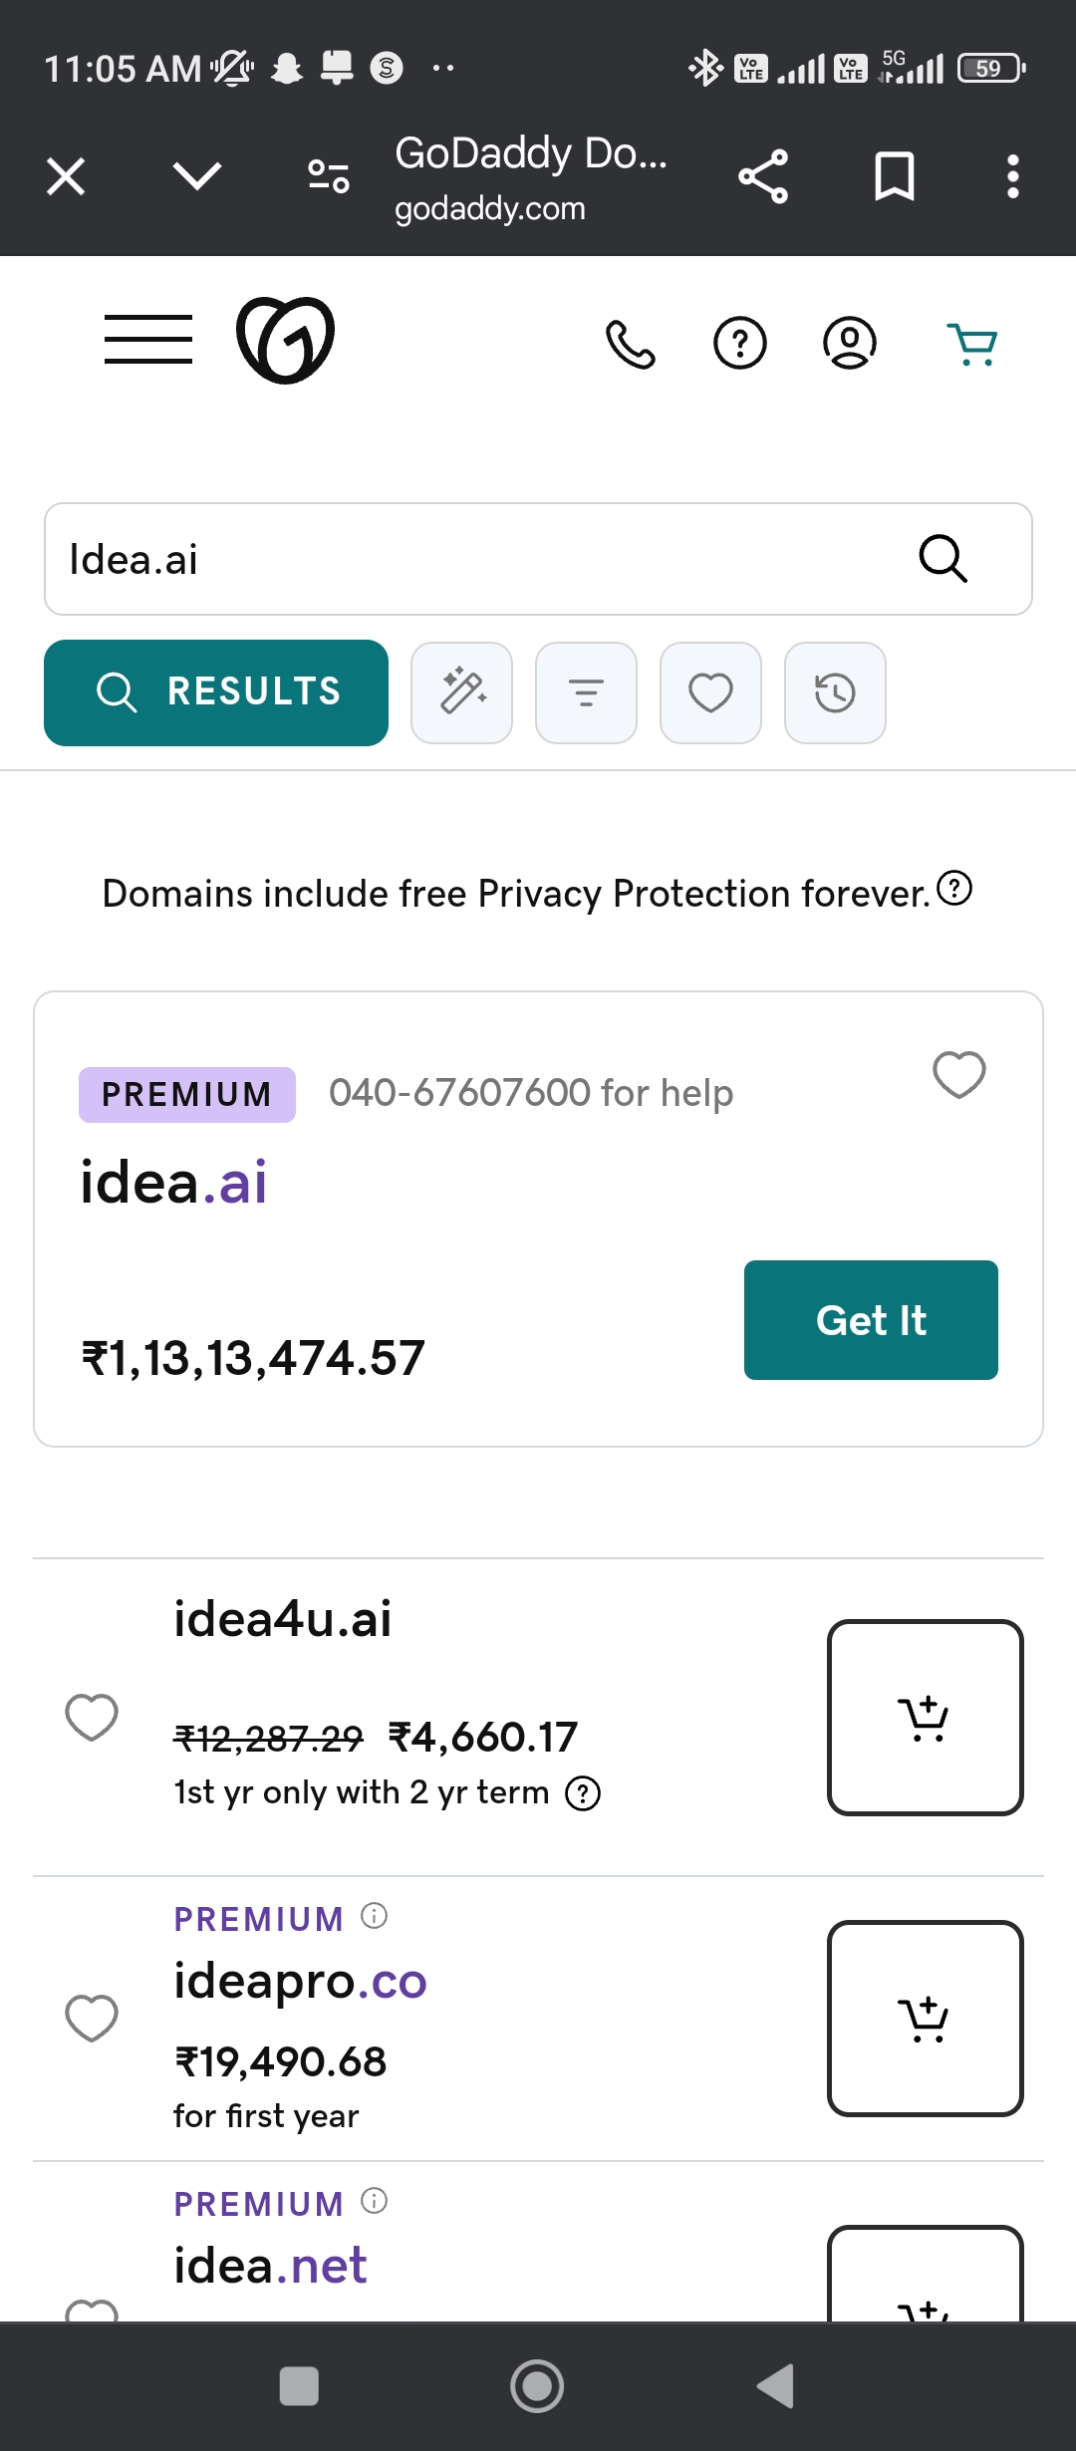This screenshot has width=1076, height=2451.
Task: Open the browser three-dot overflow menu
Action: (x=1012, y=176)
